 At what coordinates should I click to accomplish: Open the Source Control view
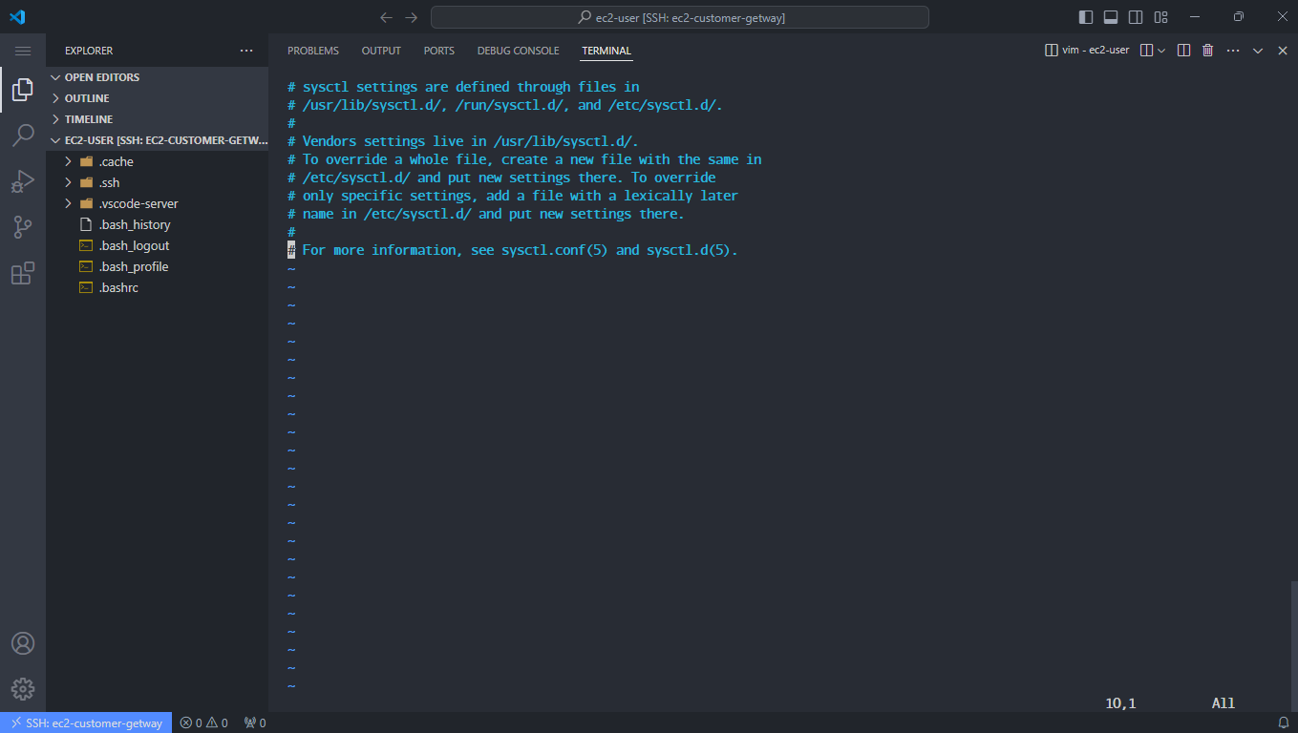click(23, 227)
